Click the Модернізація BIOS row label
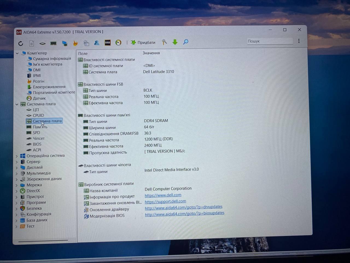The width and height of the screenshot is (350, 263). (x=107, y=216)
